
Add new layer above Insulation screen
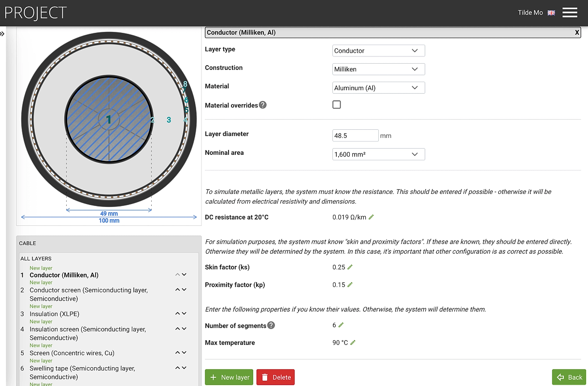tap(41, 322)
